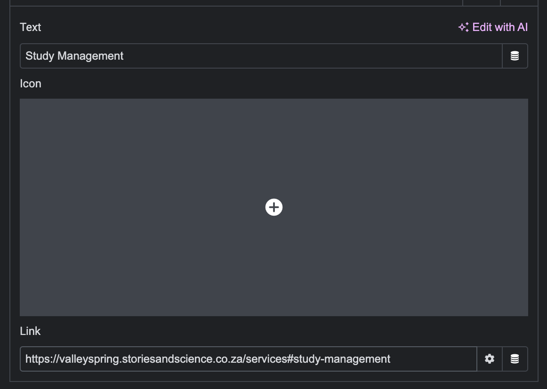Click the sparkle icon beside Edit with AI
This screenshot has width=547, height=389.
(x=463, y=27)
